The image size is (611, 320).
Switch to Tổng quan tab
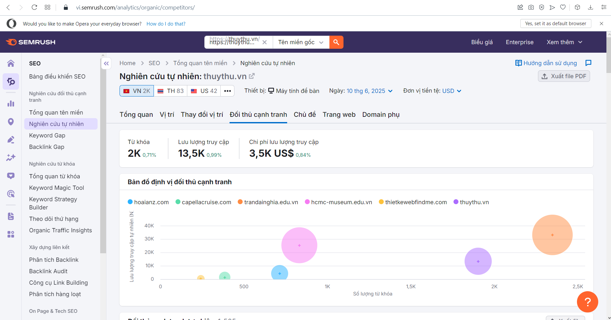136,115
